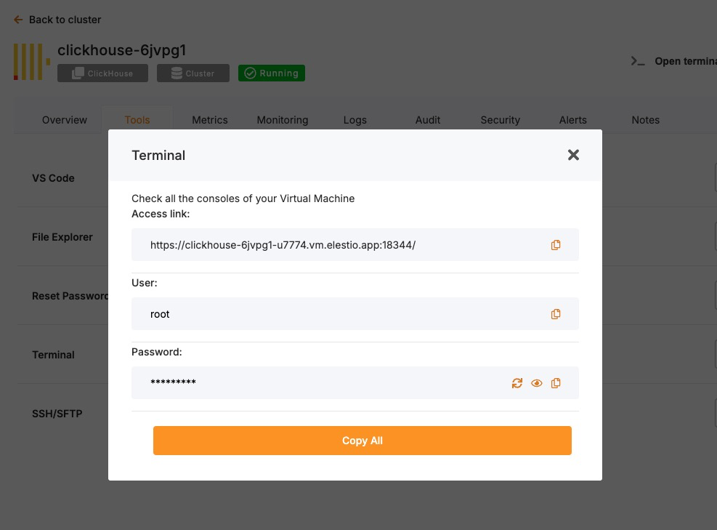Select the Monitoring tab
The height and width of the screenshot is (530, 717).
point(283,120)
